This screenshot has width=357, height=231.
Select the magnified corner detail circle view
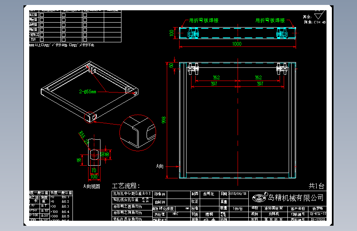(x=138, y=133)
